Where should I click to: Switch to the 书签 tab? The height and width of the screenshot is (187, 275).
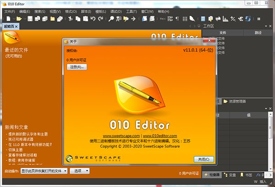pyautogui.click(x=247, y=175)
